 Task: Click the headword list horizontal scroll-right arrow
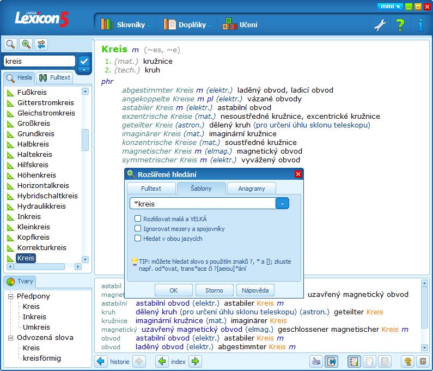(x=78, y=266)
